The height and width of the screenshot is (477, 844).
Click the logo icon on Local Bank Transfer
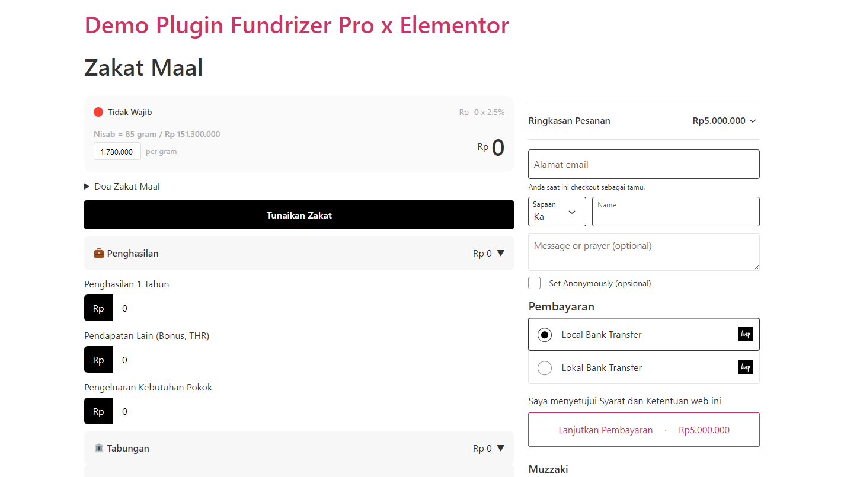[746, 334]
